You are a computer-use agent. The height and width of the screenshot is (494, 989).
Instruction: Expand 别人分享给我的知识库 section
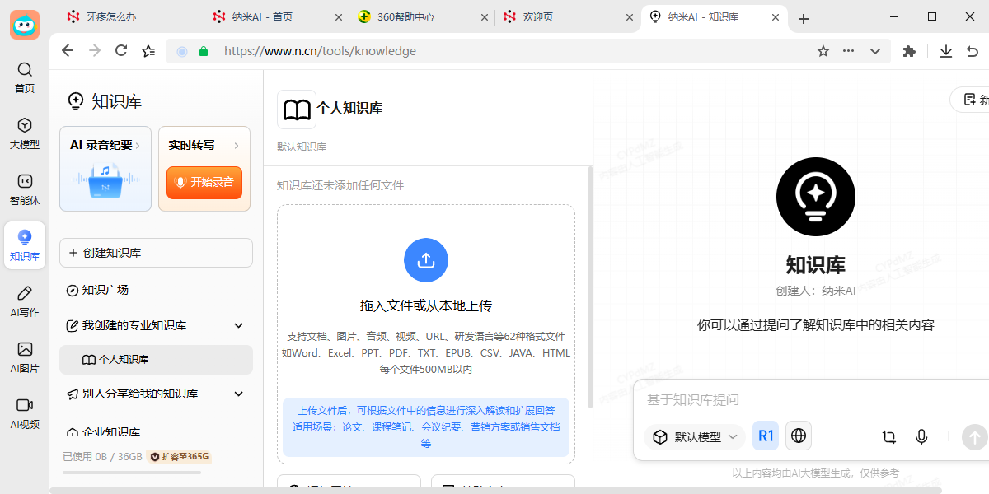point(238,394)
